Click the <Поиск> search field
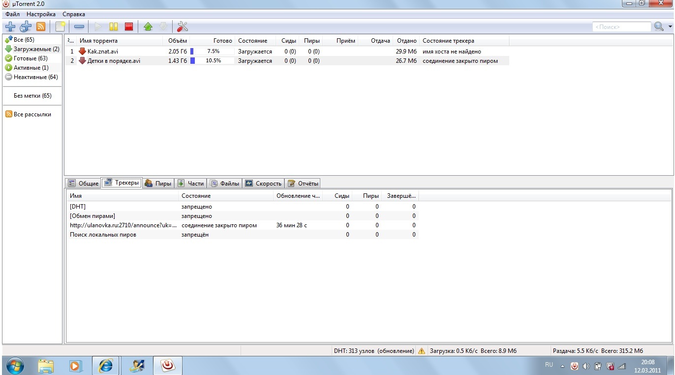The height and width of the screenshot is (375, 675). click(x=621, y=27)
